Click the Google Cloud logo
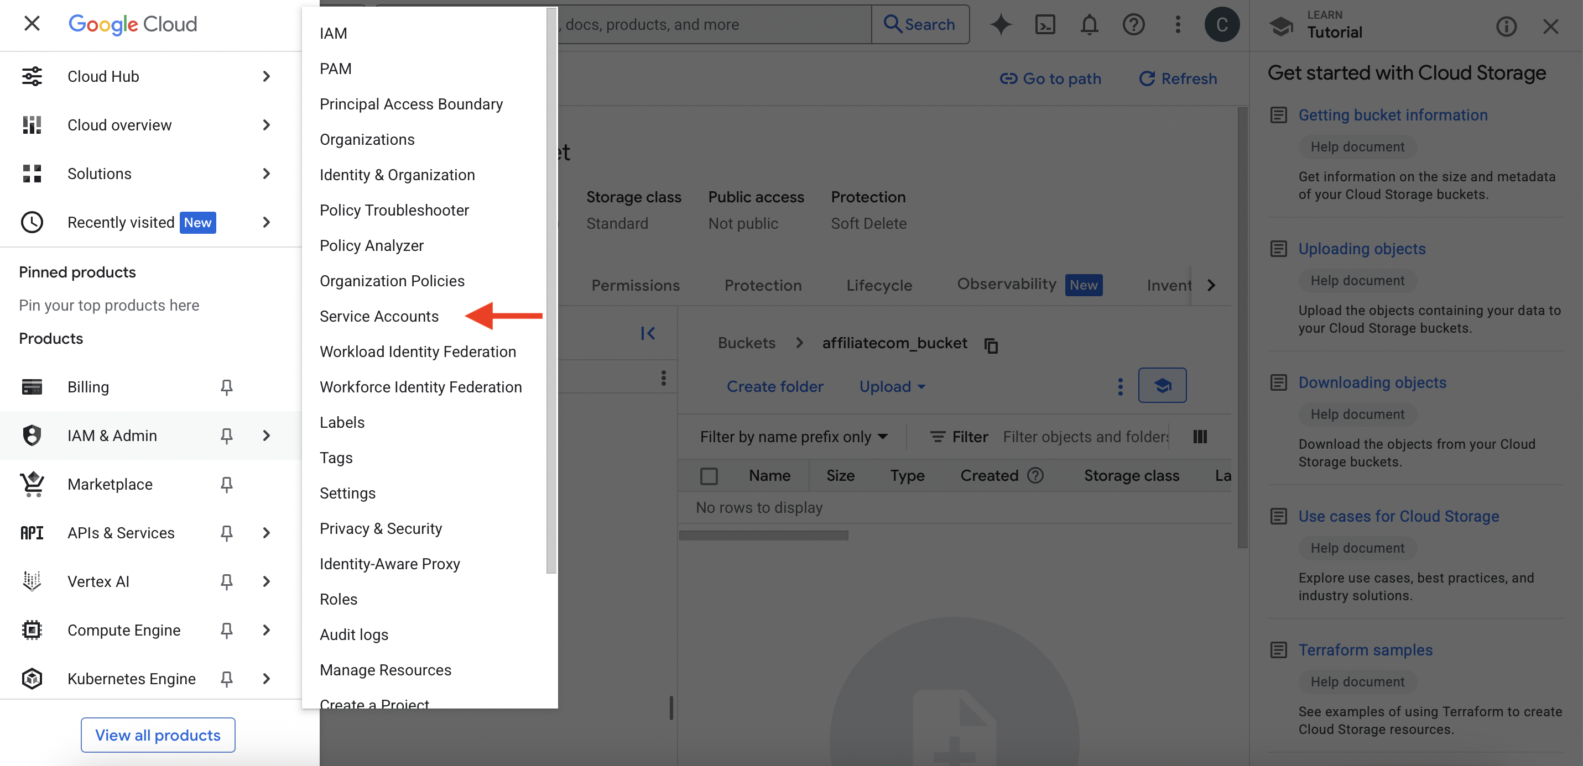The height and width of the screenshot is (766, 1583). coord(133,24)
